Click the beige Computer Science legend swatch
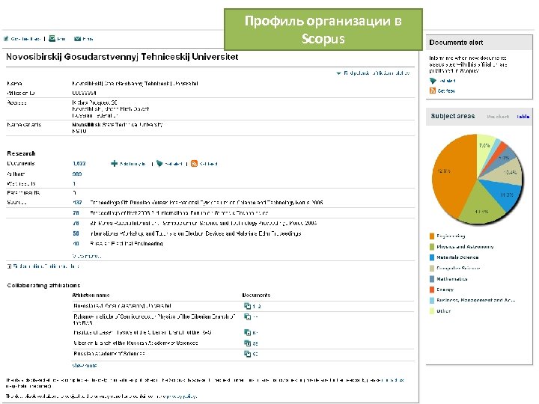 [432, 269]
